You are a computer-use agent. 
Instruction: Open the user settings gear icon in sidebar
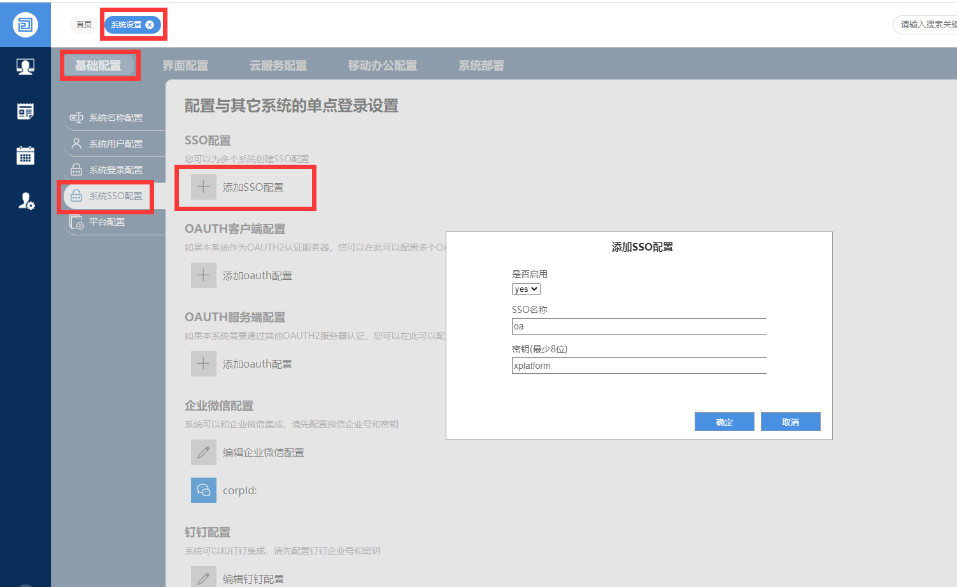pos(25,201)
